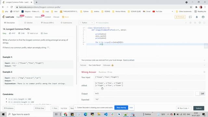
Task: Click Add to List
Action: pos(32,33)
